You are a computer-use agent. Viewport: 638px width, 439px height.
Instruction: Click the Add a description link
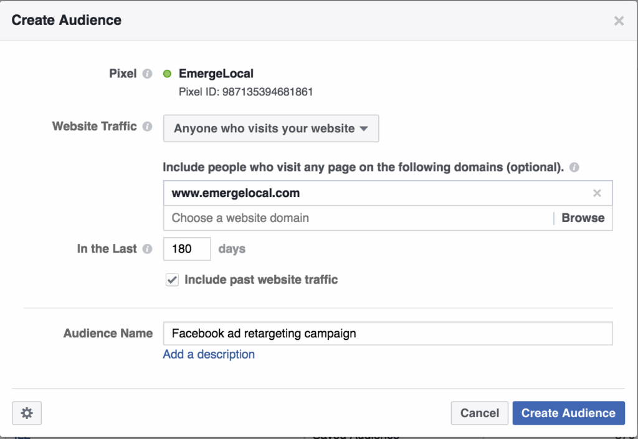tap(209, 354)
